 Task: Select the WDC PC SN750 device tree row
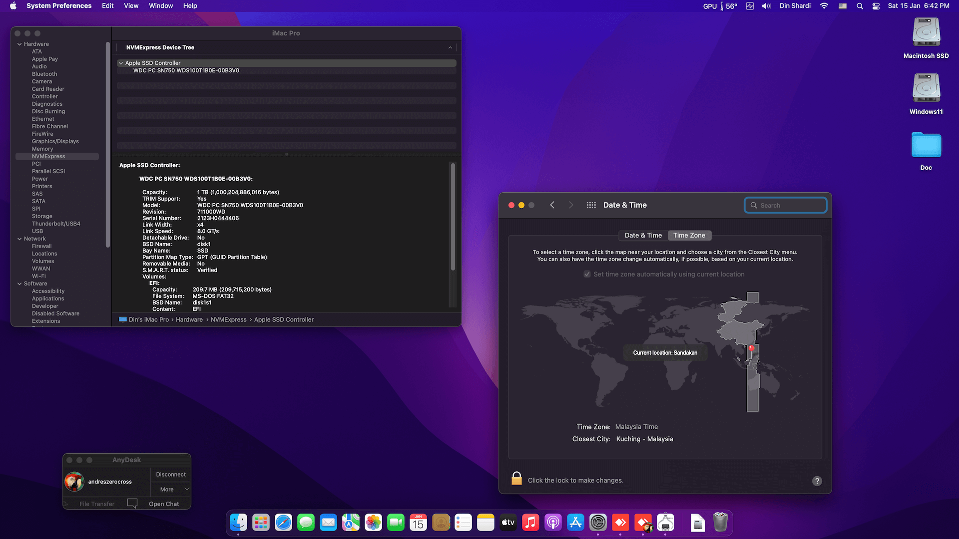click(x=287, y=70)
